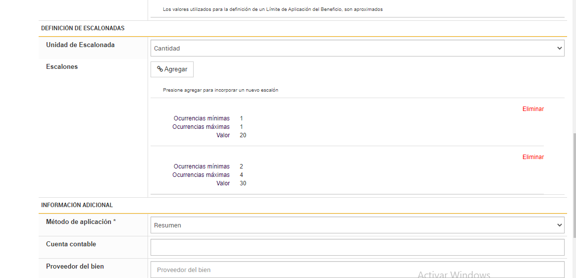This screenshot has width=576, height=278.
Task: Click the Escalones row label
Action: coord(62,67)
